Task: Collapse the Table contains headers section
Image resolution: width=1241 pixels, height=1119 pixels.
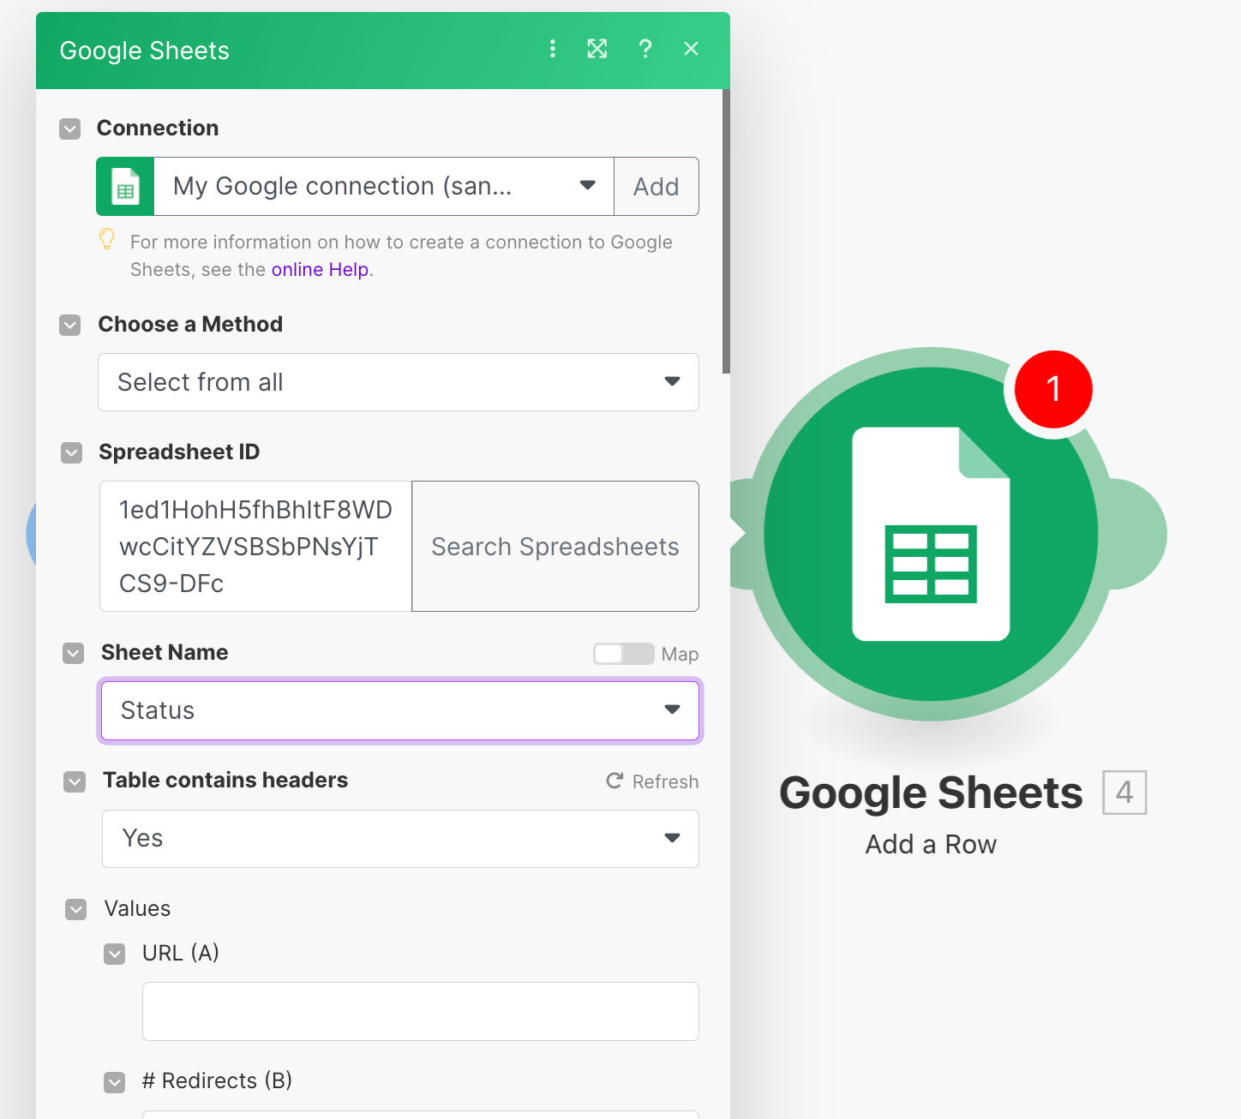Action: pos(75,781)
